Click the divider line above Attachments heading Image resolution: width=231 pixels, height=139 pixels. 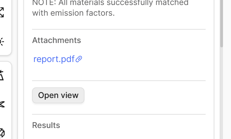click(x=119, y=29)
